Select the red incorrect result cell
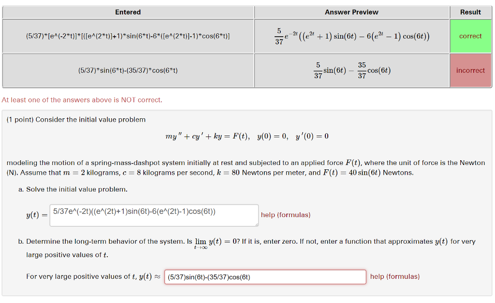This screenshot has height=303, width=495. (x=470, y=70)
